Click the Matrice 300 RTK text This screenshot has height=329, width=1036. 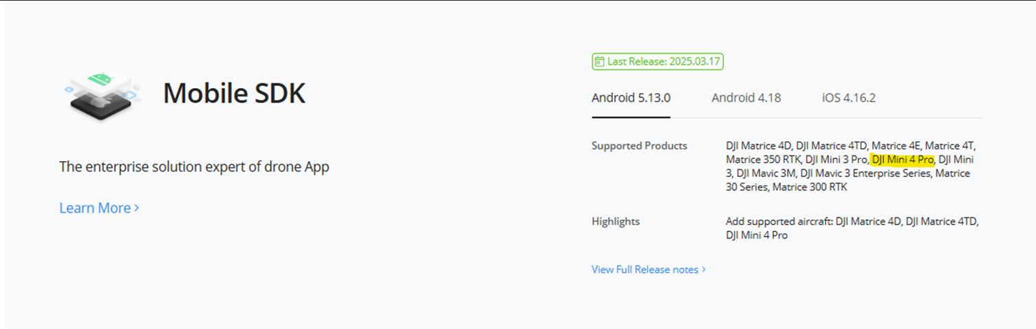(810, 187)
